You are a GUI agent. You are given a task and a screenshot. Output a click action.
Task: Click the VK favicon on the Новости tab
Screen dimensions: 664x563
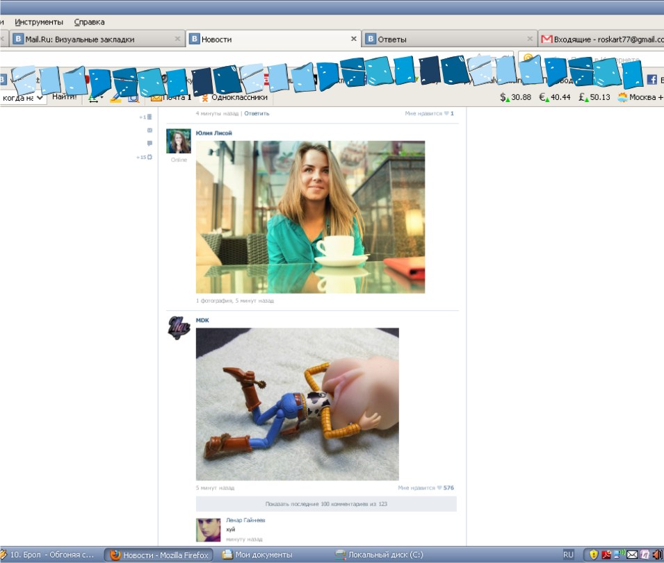[x=194, y=39]
